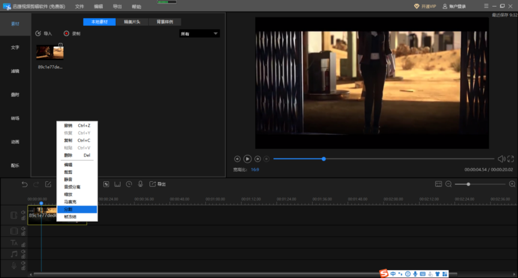Image resolution: width=518 pixels, height=278 pixels.
Task: Lock the text track
Action: click(x=23, y=245)
